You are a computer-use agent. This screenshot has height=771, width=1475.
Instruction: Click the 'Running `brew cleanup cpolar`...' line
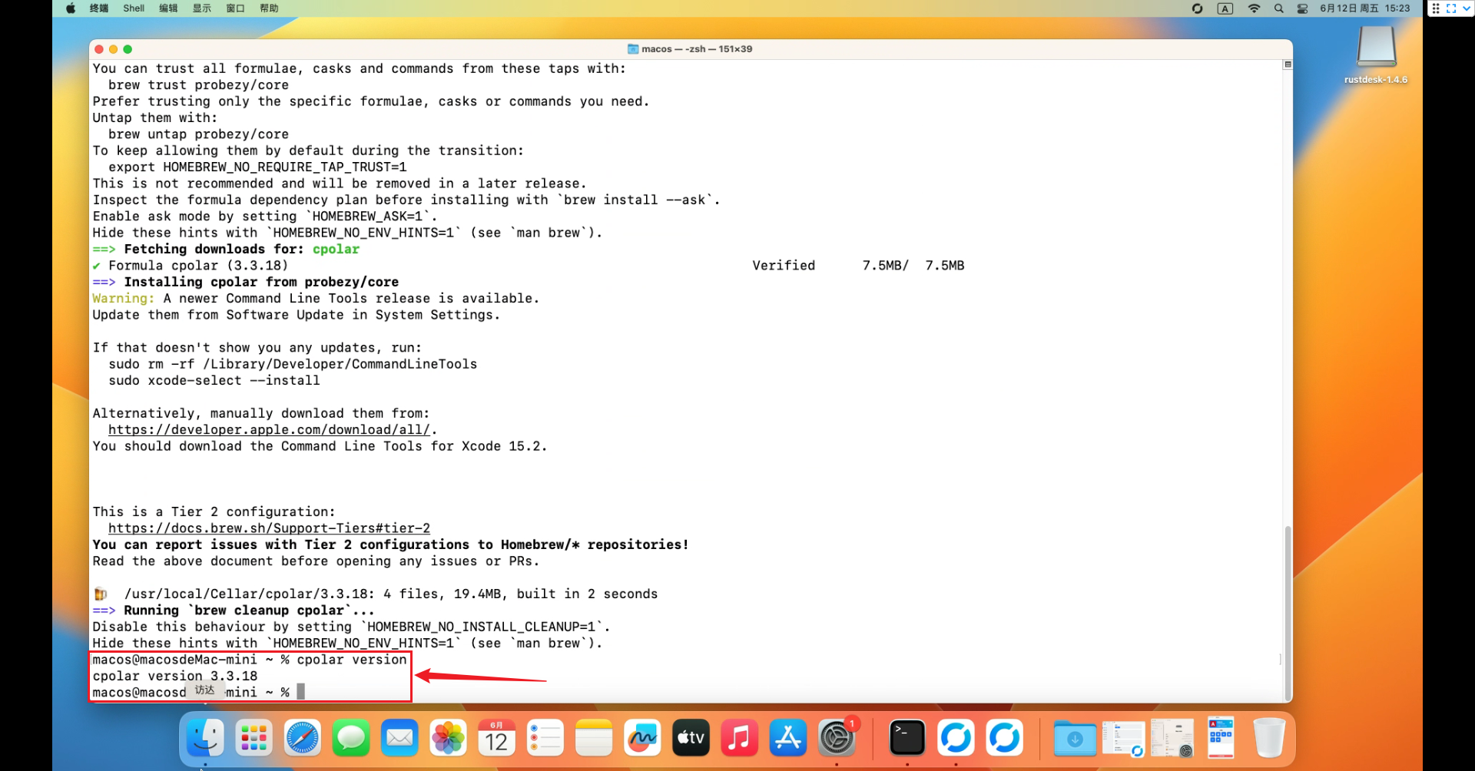point(234,611)
